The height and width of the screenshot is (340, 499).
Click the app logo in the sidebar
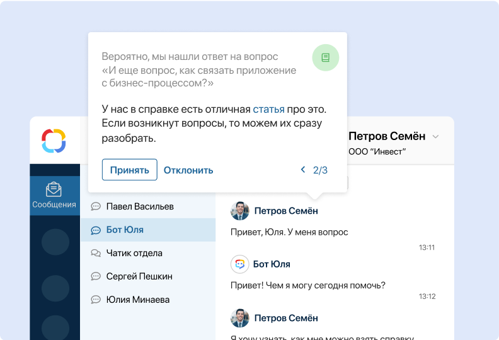pos(54,140)
